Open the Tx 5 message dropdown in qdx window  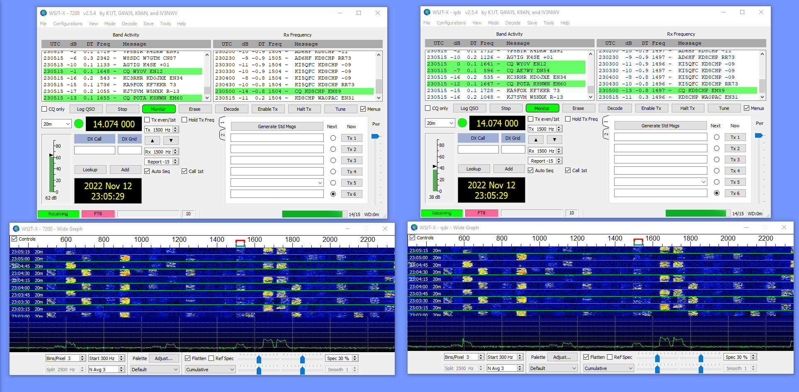[661, 182]
